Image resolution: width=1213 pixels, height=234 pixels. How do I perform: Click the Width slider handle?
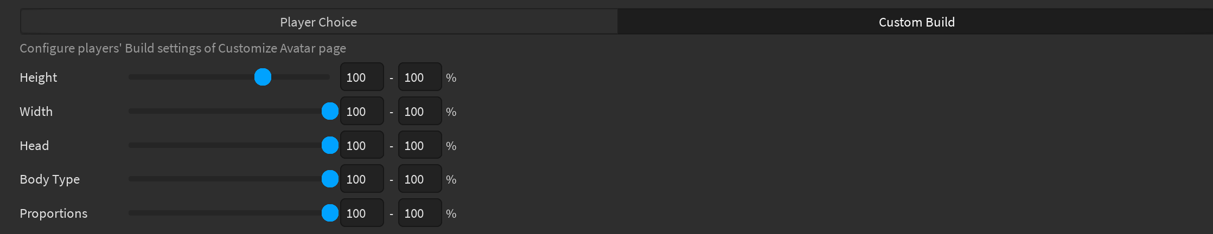(x=330, y=111)
